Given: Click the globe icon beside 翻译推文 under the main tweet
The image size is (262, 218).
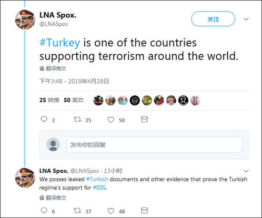Looking at the screenshot, I should pos(42,68).
